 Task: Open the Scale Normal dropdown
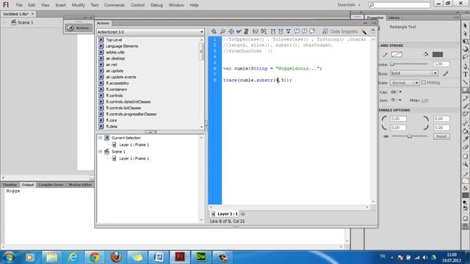pyautogui.click(x=405, y=83)
